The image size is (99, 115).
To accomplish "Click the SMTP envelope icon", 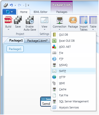I will click(x=54, y=71).
